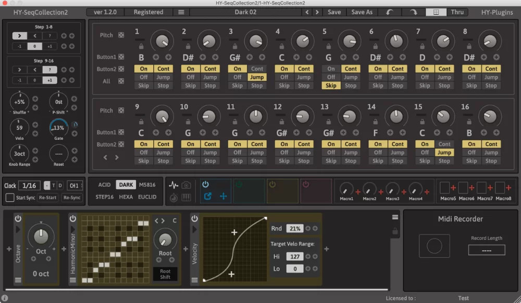Click the undo curved arrow in top bar
This screenshot has width=521, height=303.
[390, 12]
